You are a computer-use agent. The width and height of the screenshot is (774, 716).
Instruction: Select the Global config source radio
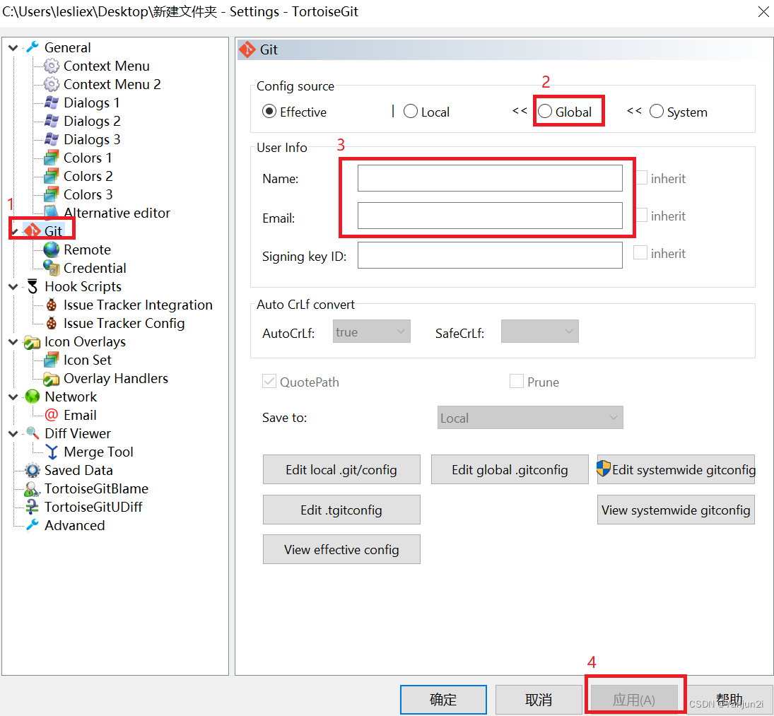545,112
